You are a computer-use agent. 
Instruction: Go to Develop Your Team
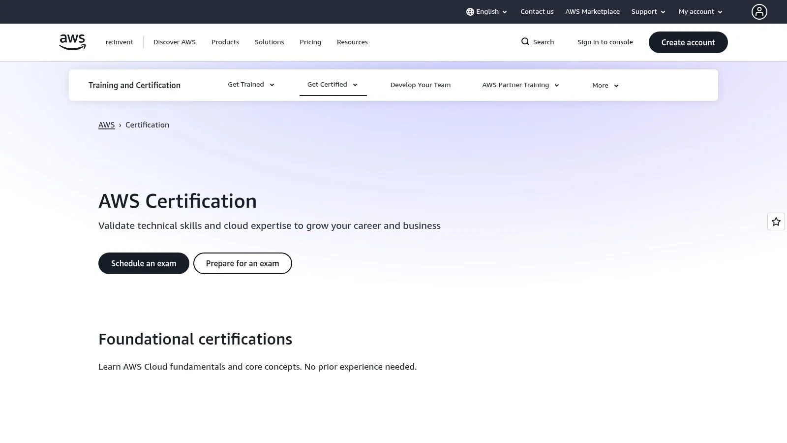click(421, 85)
